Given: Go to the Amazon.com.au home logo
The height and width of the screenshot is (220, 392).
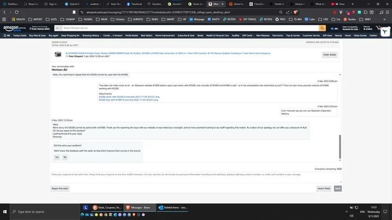Looking at the screenshot, I should pyautogui.click(x=15, y=28).
